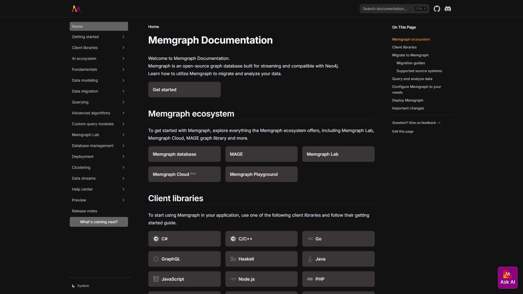Click the Go language icon
Image resolution: width=523 pixels, height=294 pixels.
tap(310, 239)
